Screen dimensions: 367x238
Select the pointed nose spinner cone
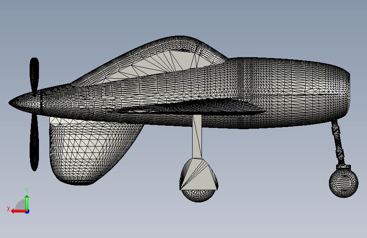pos(25,102)
